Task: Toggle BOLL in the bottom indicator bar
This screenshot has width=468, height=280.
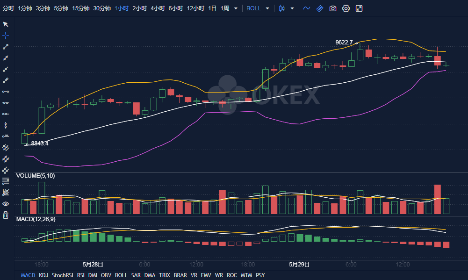Action: [121, 275]
